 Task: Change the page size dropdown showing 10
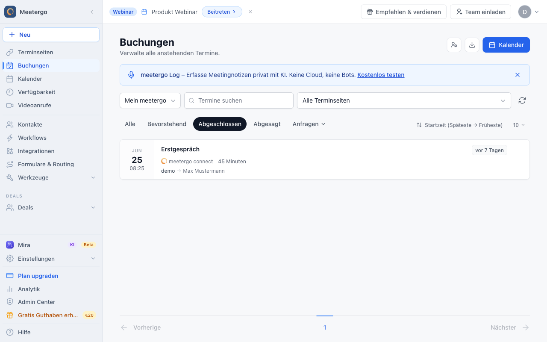(x=519, y=125)
